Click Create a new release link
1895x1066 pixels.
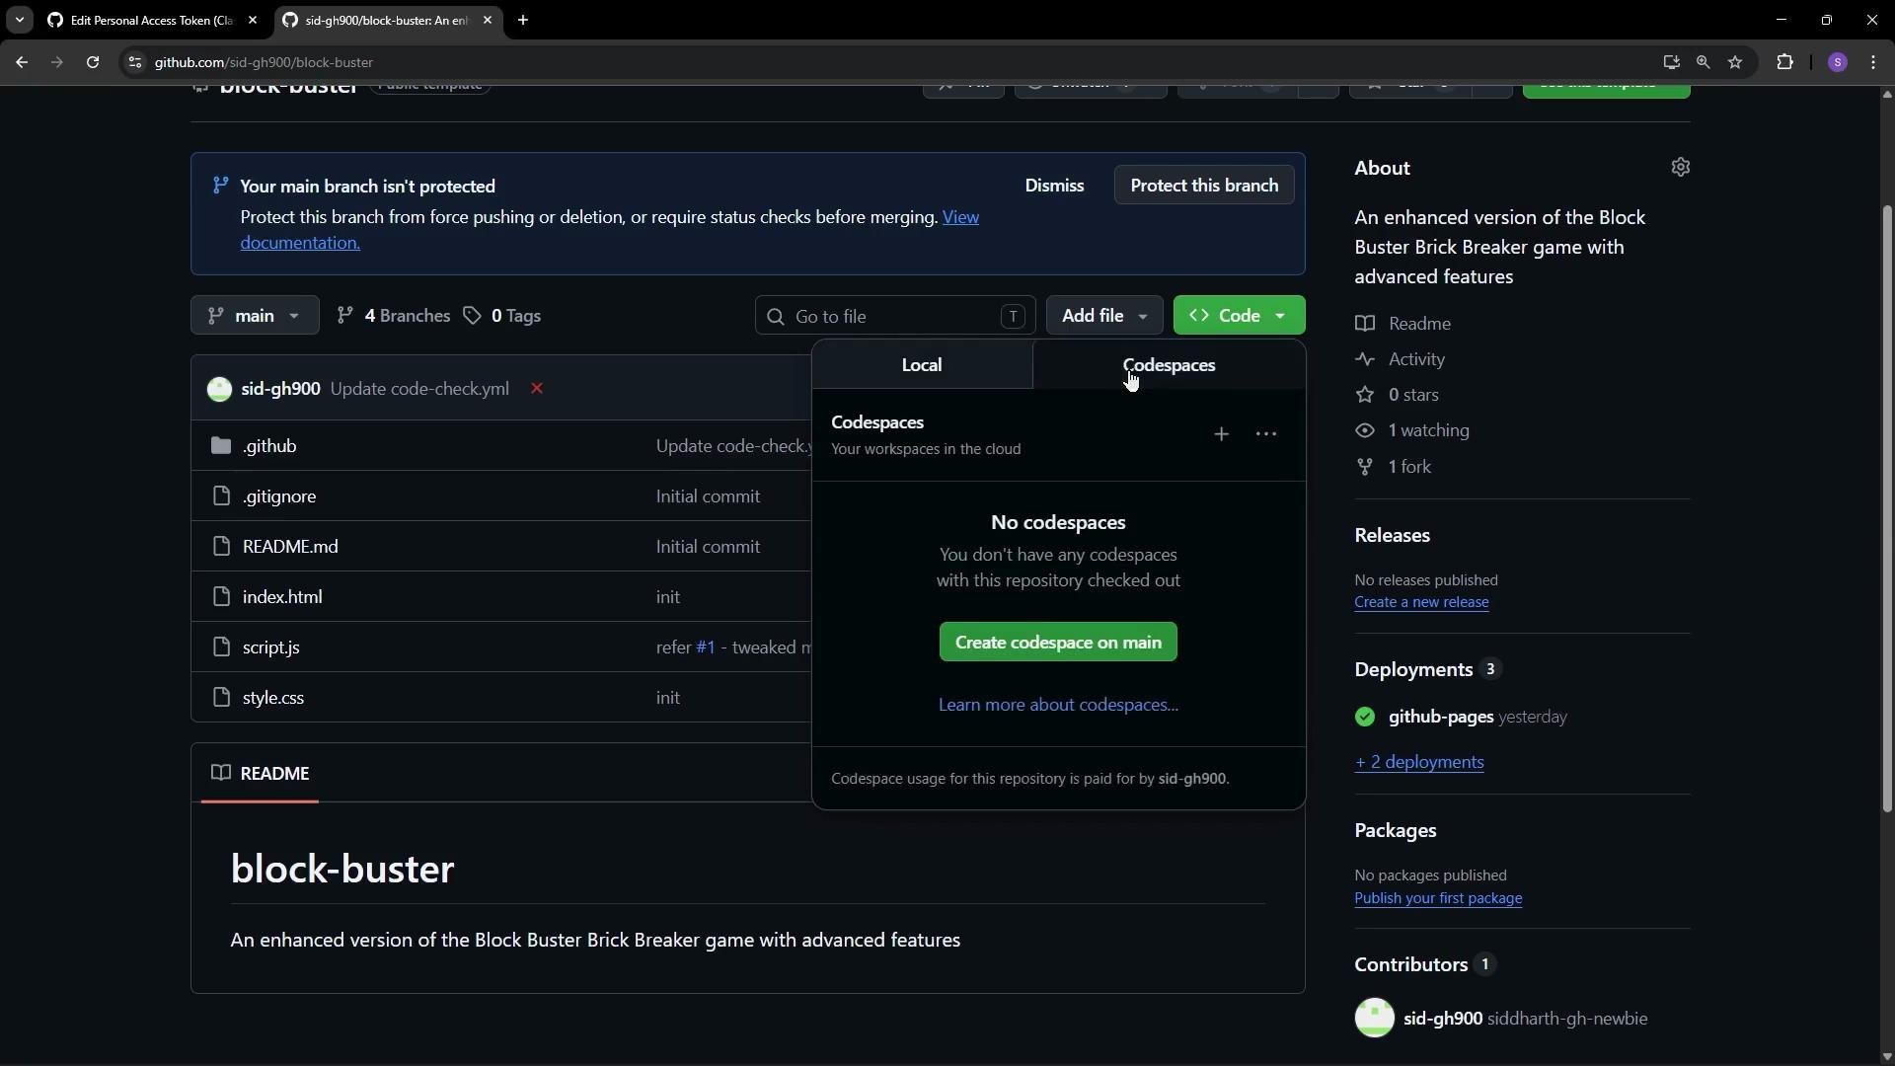tap(1421, 602)
